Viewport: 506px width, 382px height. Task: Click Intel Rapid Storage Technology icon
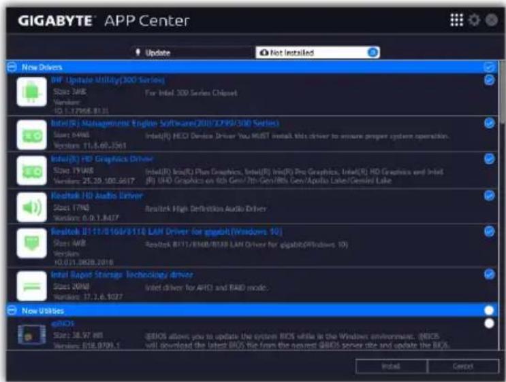click(31, 285)
